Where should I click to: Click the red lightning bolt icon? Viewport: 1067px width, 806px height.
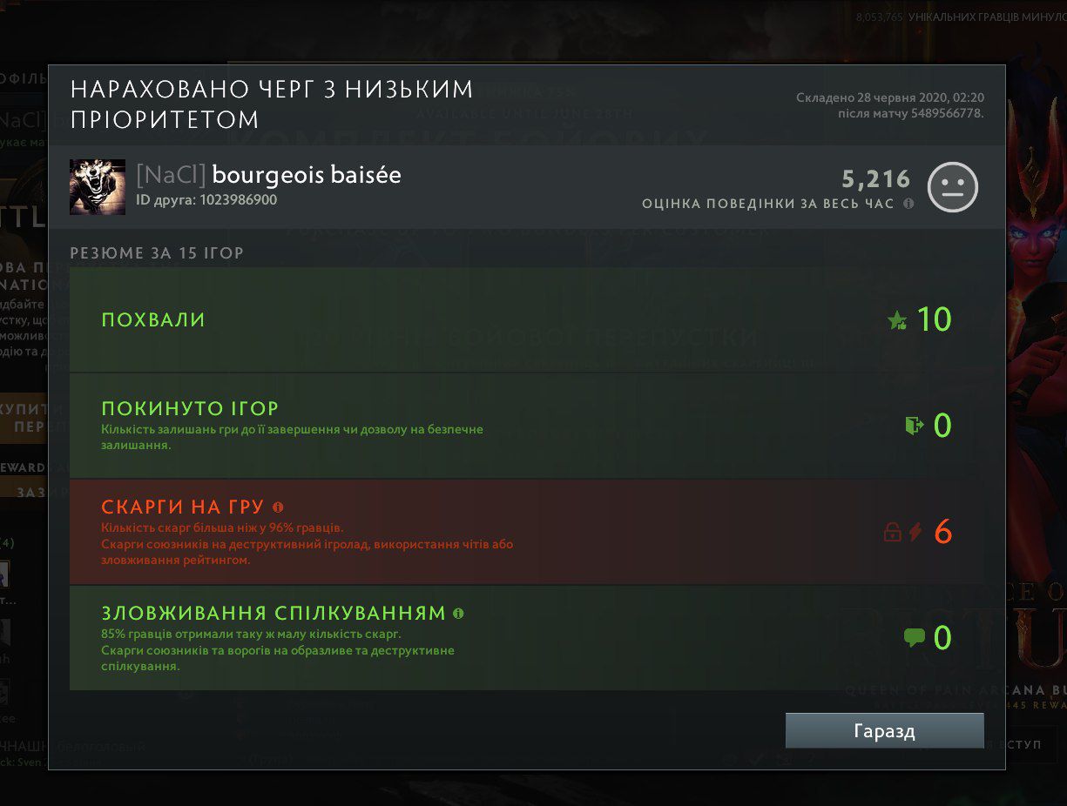tap(915, 532)
